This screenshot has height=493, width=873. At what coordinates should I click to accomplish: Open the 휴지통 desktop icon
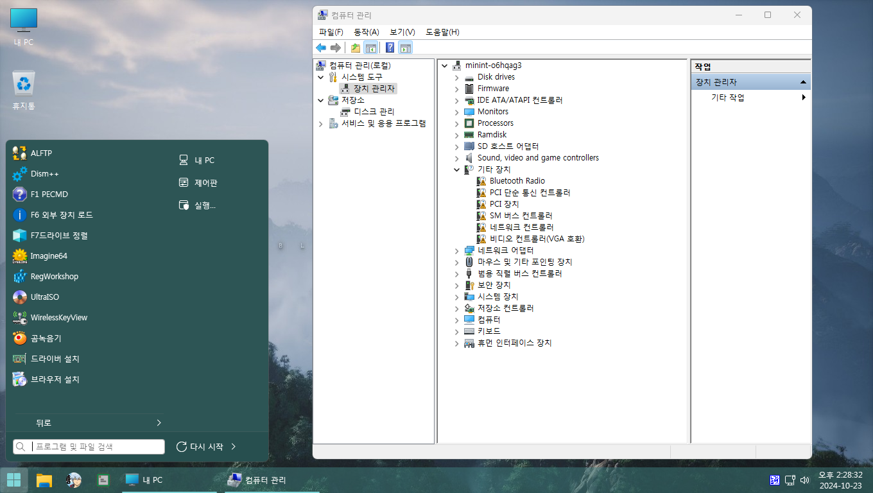[24, 91]
